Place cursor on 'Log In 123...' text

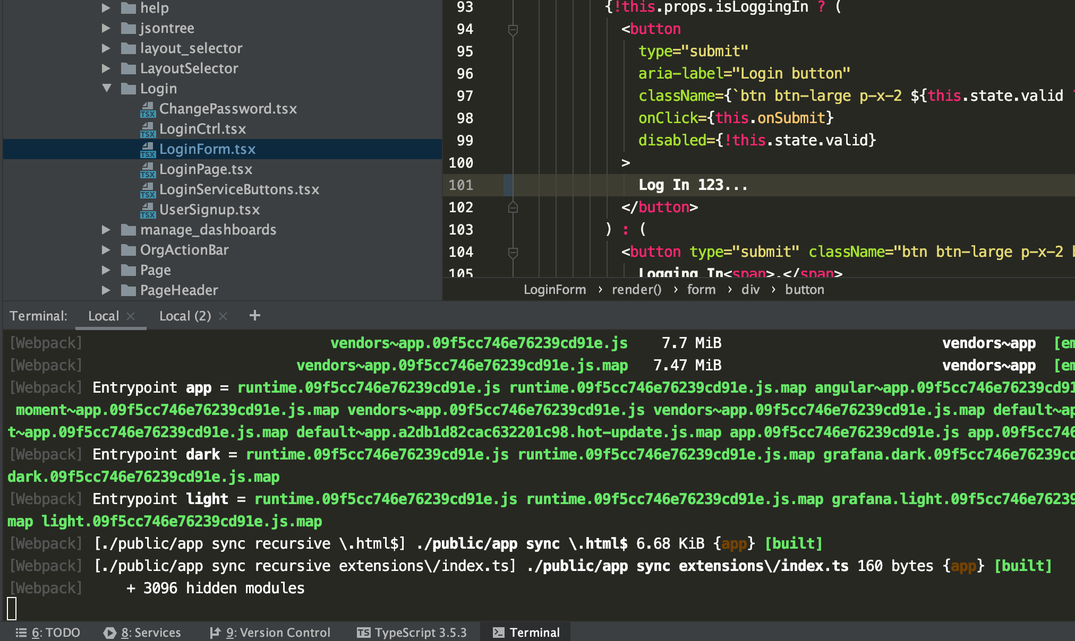click(693, 185)
